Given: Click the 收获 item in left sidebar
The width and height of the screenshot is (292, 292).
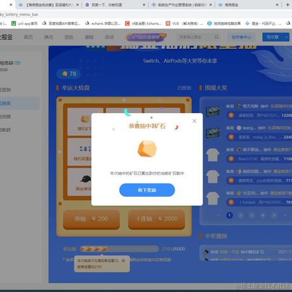Looking at the screenshot, I should [x=6, y=129].
